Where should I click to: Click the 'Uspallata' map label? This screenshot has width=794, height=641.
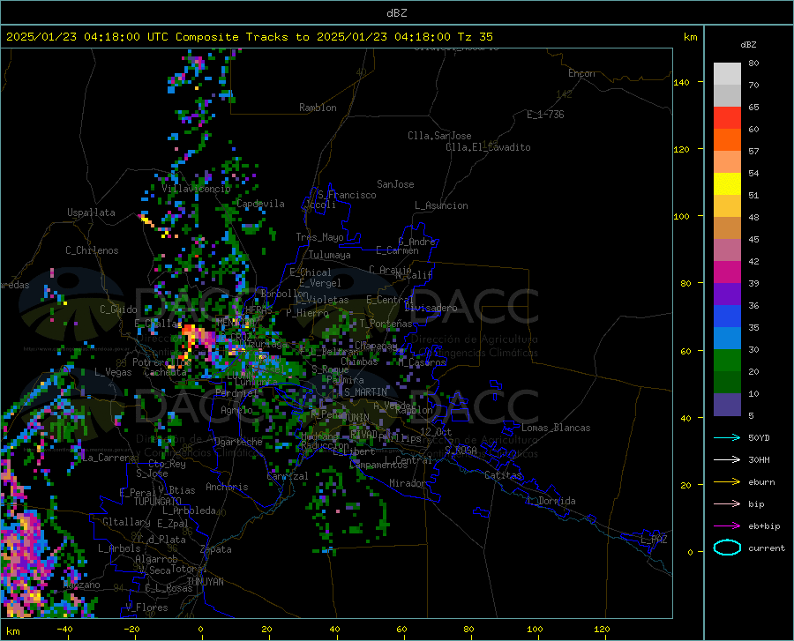pos(91,213)
